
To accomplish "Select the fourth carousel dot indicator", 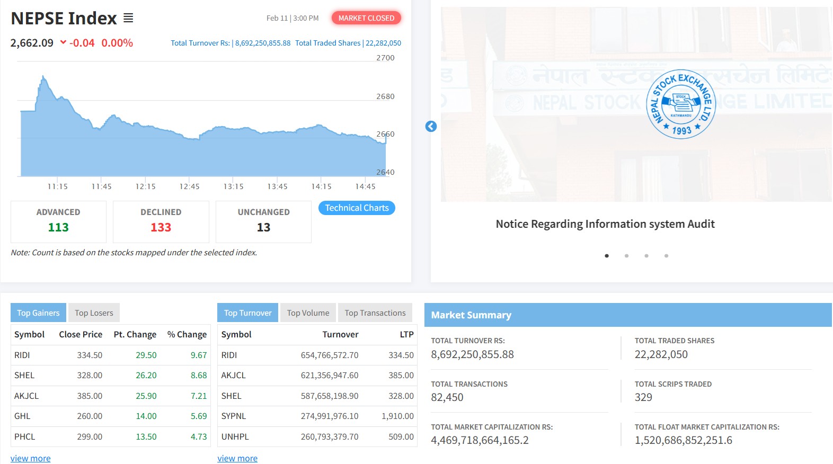I will click(666, 256).
